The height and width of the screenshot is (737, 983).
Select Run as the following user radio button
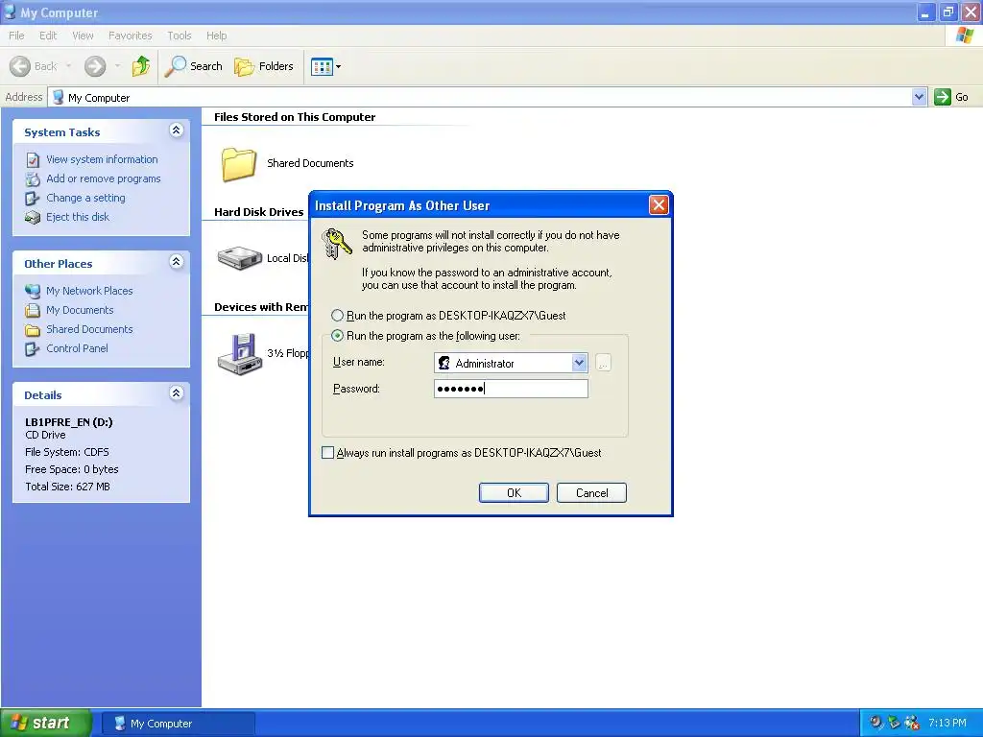[x=337, y=335]
